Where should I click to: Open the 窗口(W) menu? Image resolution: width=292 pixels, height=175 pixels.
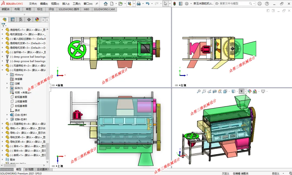click(x=88, y=4)
